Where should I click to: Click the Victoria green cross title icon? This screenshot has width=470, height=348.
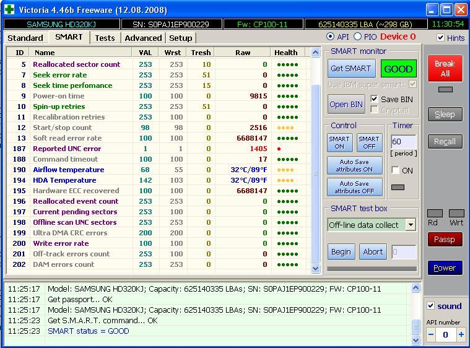coord(9,10)
